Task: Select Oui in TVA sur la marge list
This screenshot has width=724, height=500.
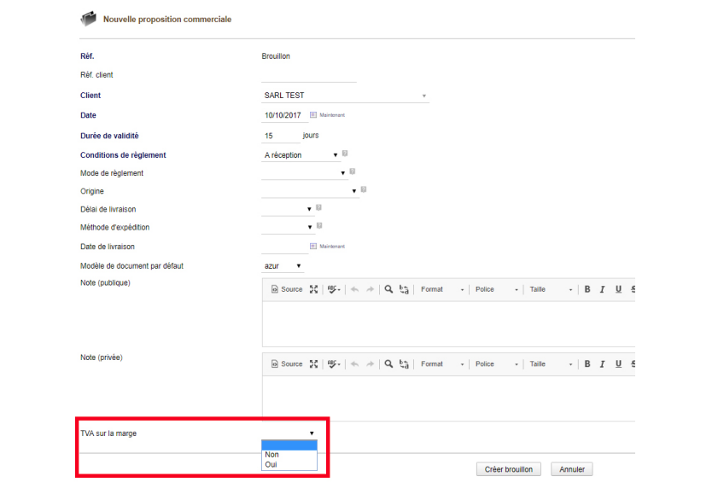Action: click(x=289, y=464)
